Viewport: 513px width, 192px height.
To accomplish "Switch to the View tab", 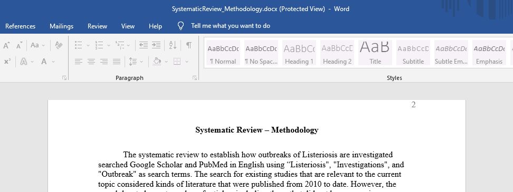I will click(x=128, y=26).
